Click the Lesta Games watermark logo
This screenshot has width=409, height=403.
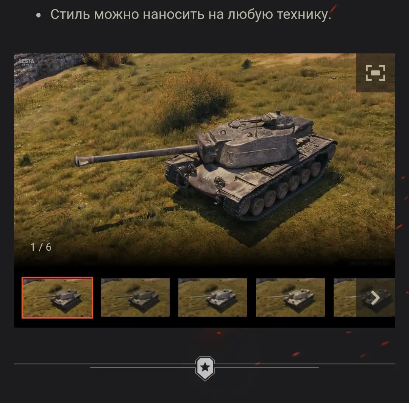coord(27,62)
